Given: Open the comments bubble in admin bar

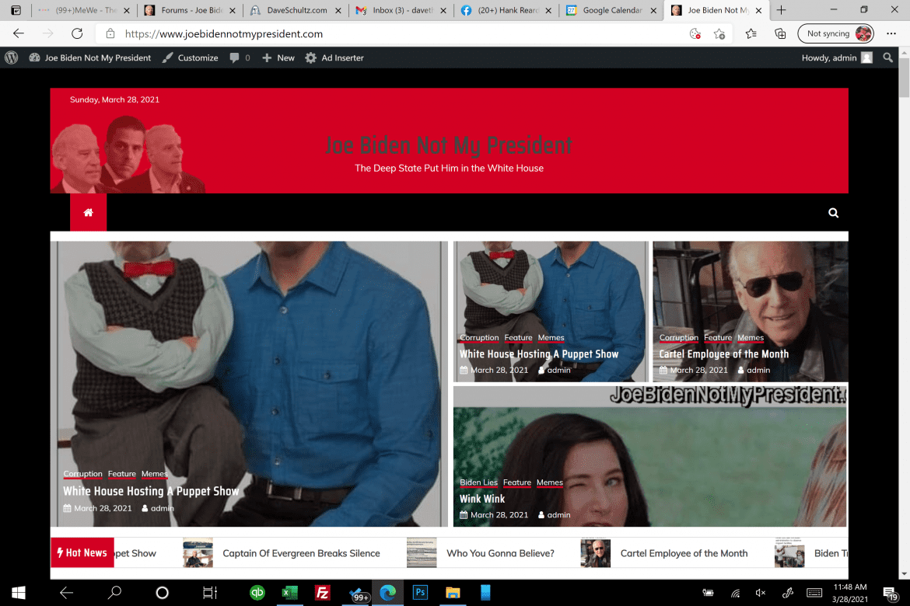Looking at the screenshot, I should [240, 57].
